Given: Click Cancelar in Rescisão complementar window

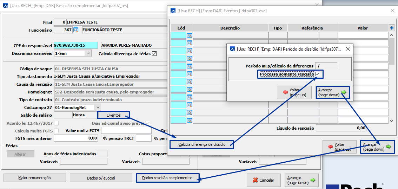Looking at the screenshot, I should 264,180.
